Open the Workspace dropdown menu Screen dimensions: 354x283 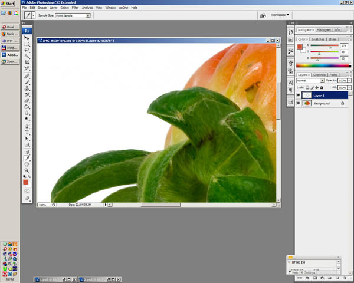(281, 15)
